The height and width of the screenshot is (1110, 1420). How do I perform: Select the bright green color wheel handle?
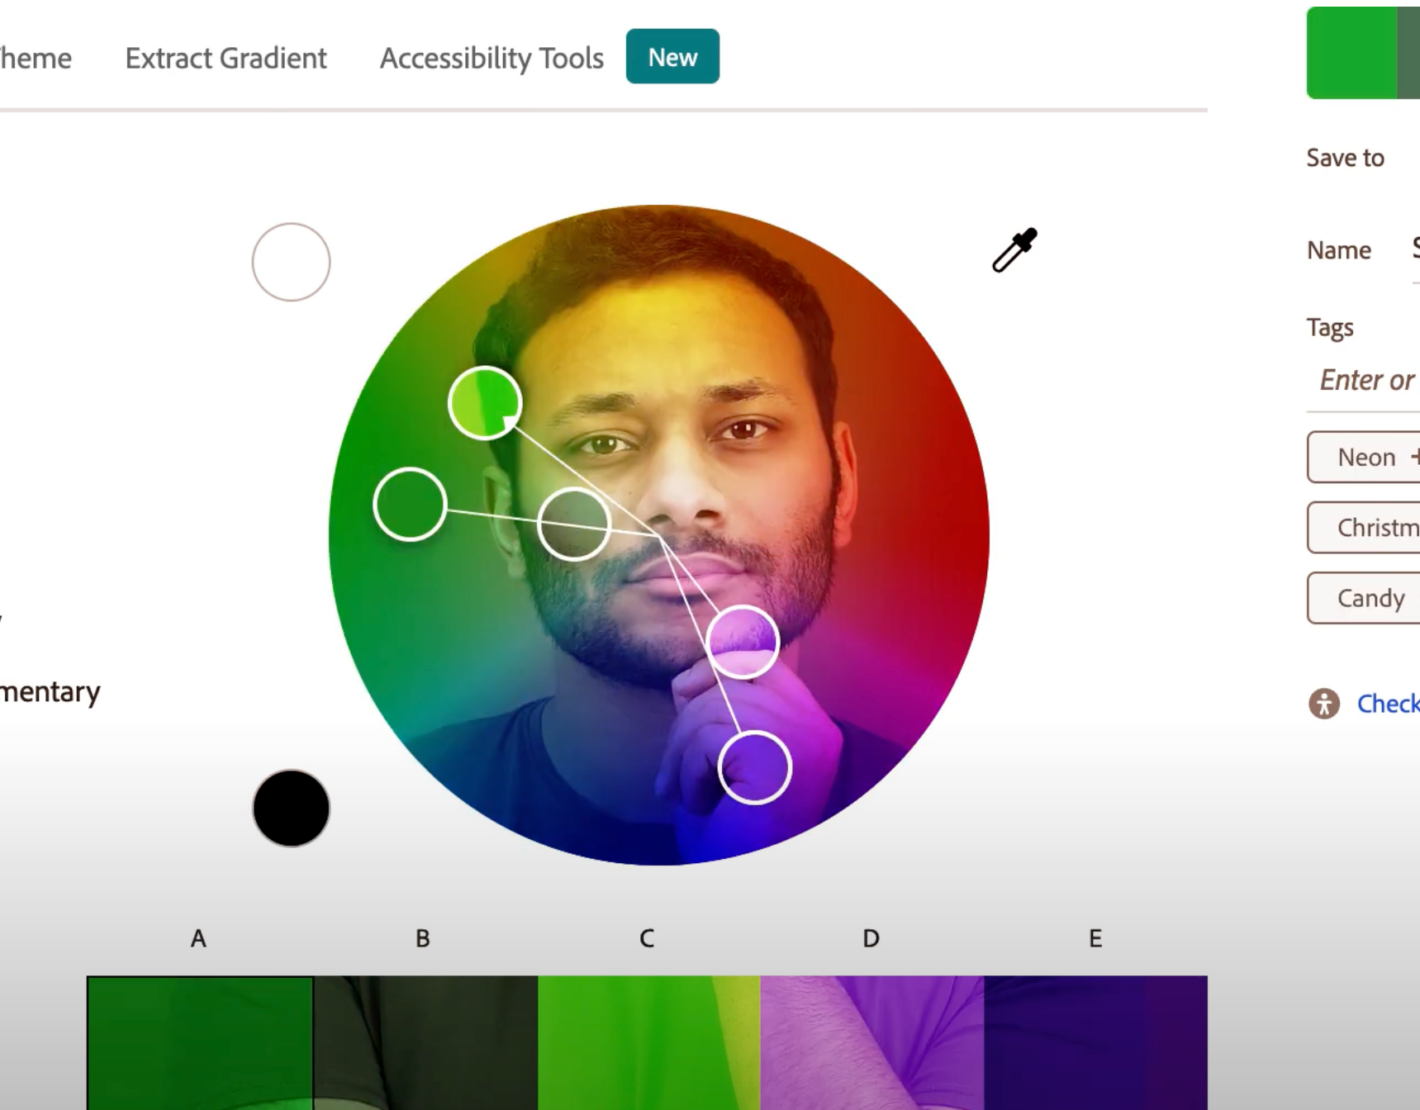(485, 403)
